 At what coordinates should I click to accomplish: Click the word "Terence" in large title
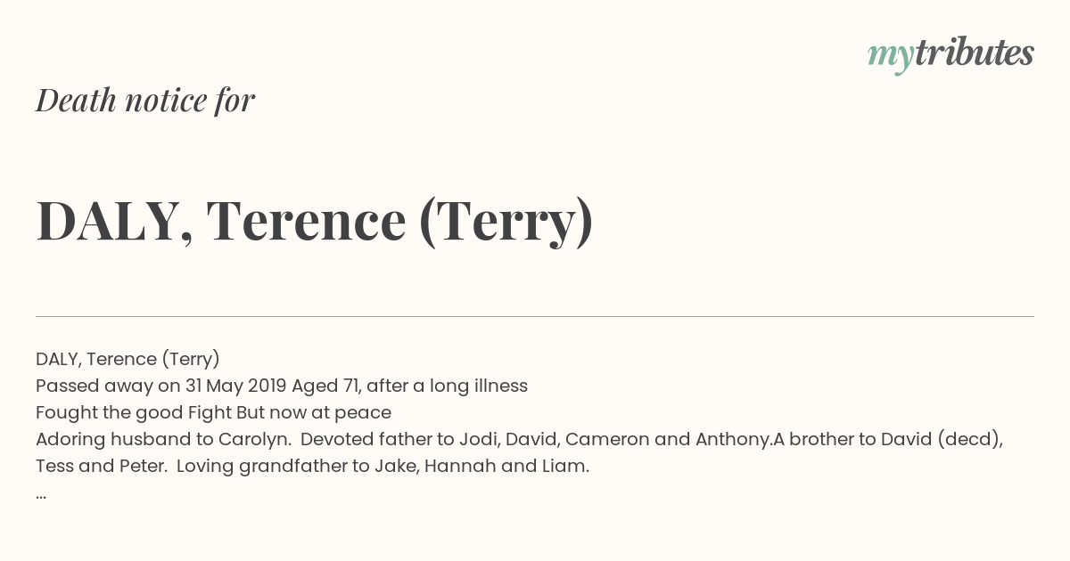click(306, 221)
